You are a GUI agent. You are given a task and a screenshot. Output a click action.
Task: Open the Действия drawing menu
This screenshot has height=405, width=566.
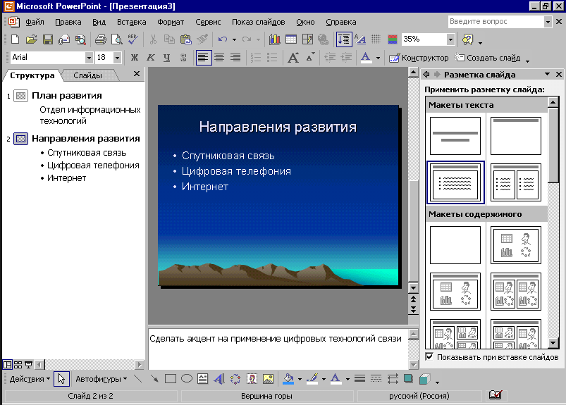point(30,379)
